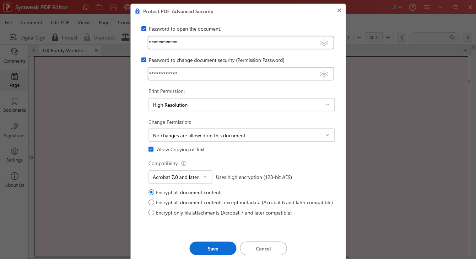This screenshot has height=259, width=476.
Task: Save the security settings
Action: (x=213, y=248)
